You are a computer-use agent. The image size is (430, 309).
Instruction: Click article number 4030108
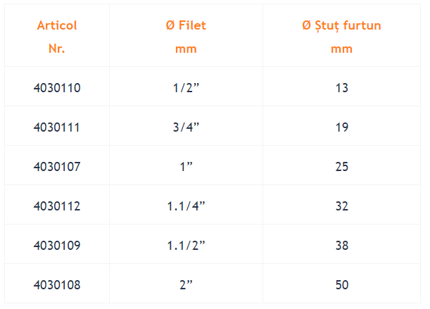[x=57, y=285]
